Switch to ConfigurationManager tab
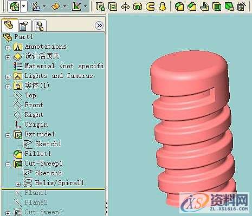Screen dimensions: 252x216 39,25
